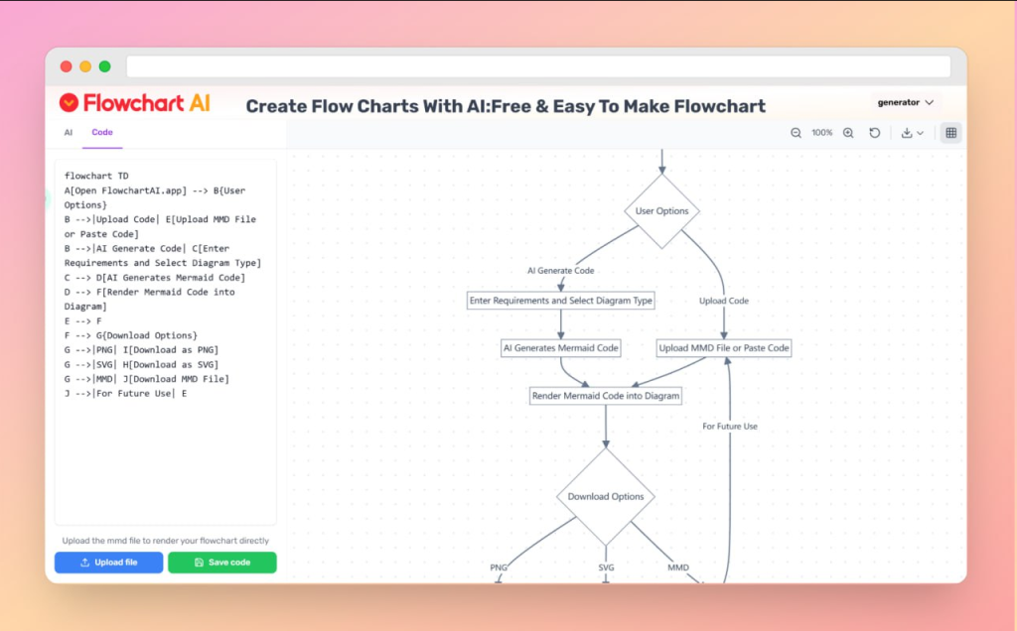
Task: Switch to the Code tab
Action: (x=101, y=132)
